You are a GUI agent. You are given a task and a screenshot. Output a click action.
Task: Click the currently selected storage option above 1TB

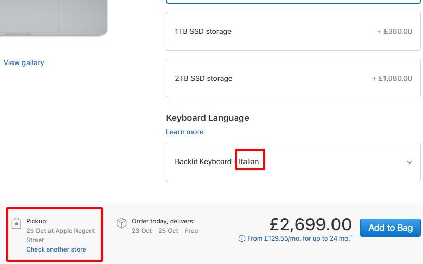tap(293, 2)
